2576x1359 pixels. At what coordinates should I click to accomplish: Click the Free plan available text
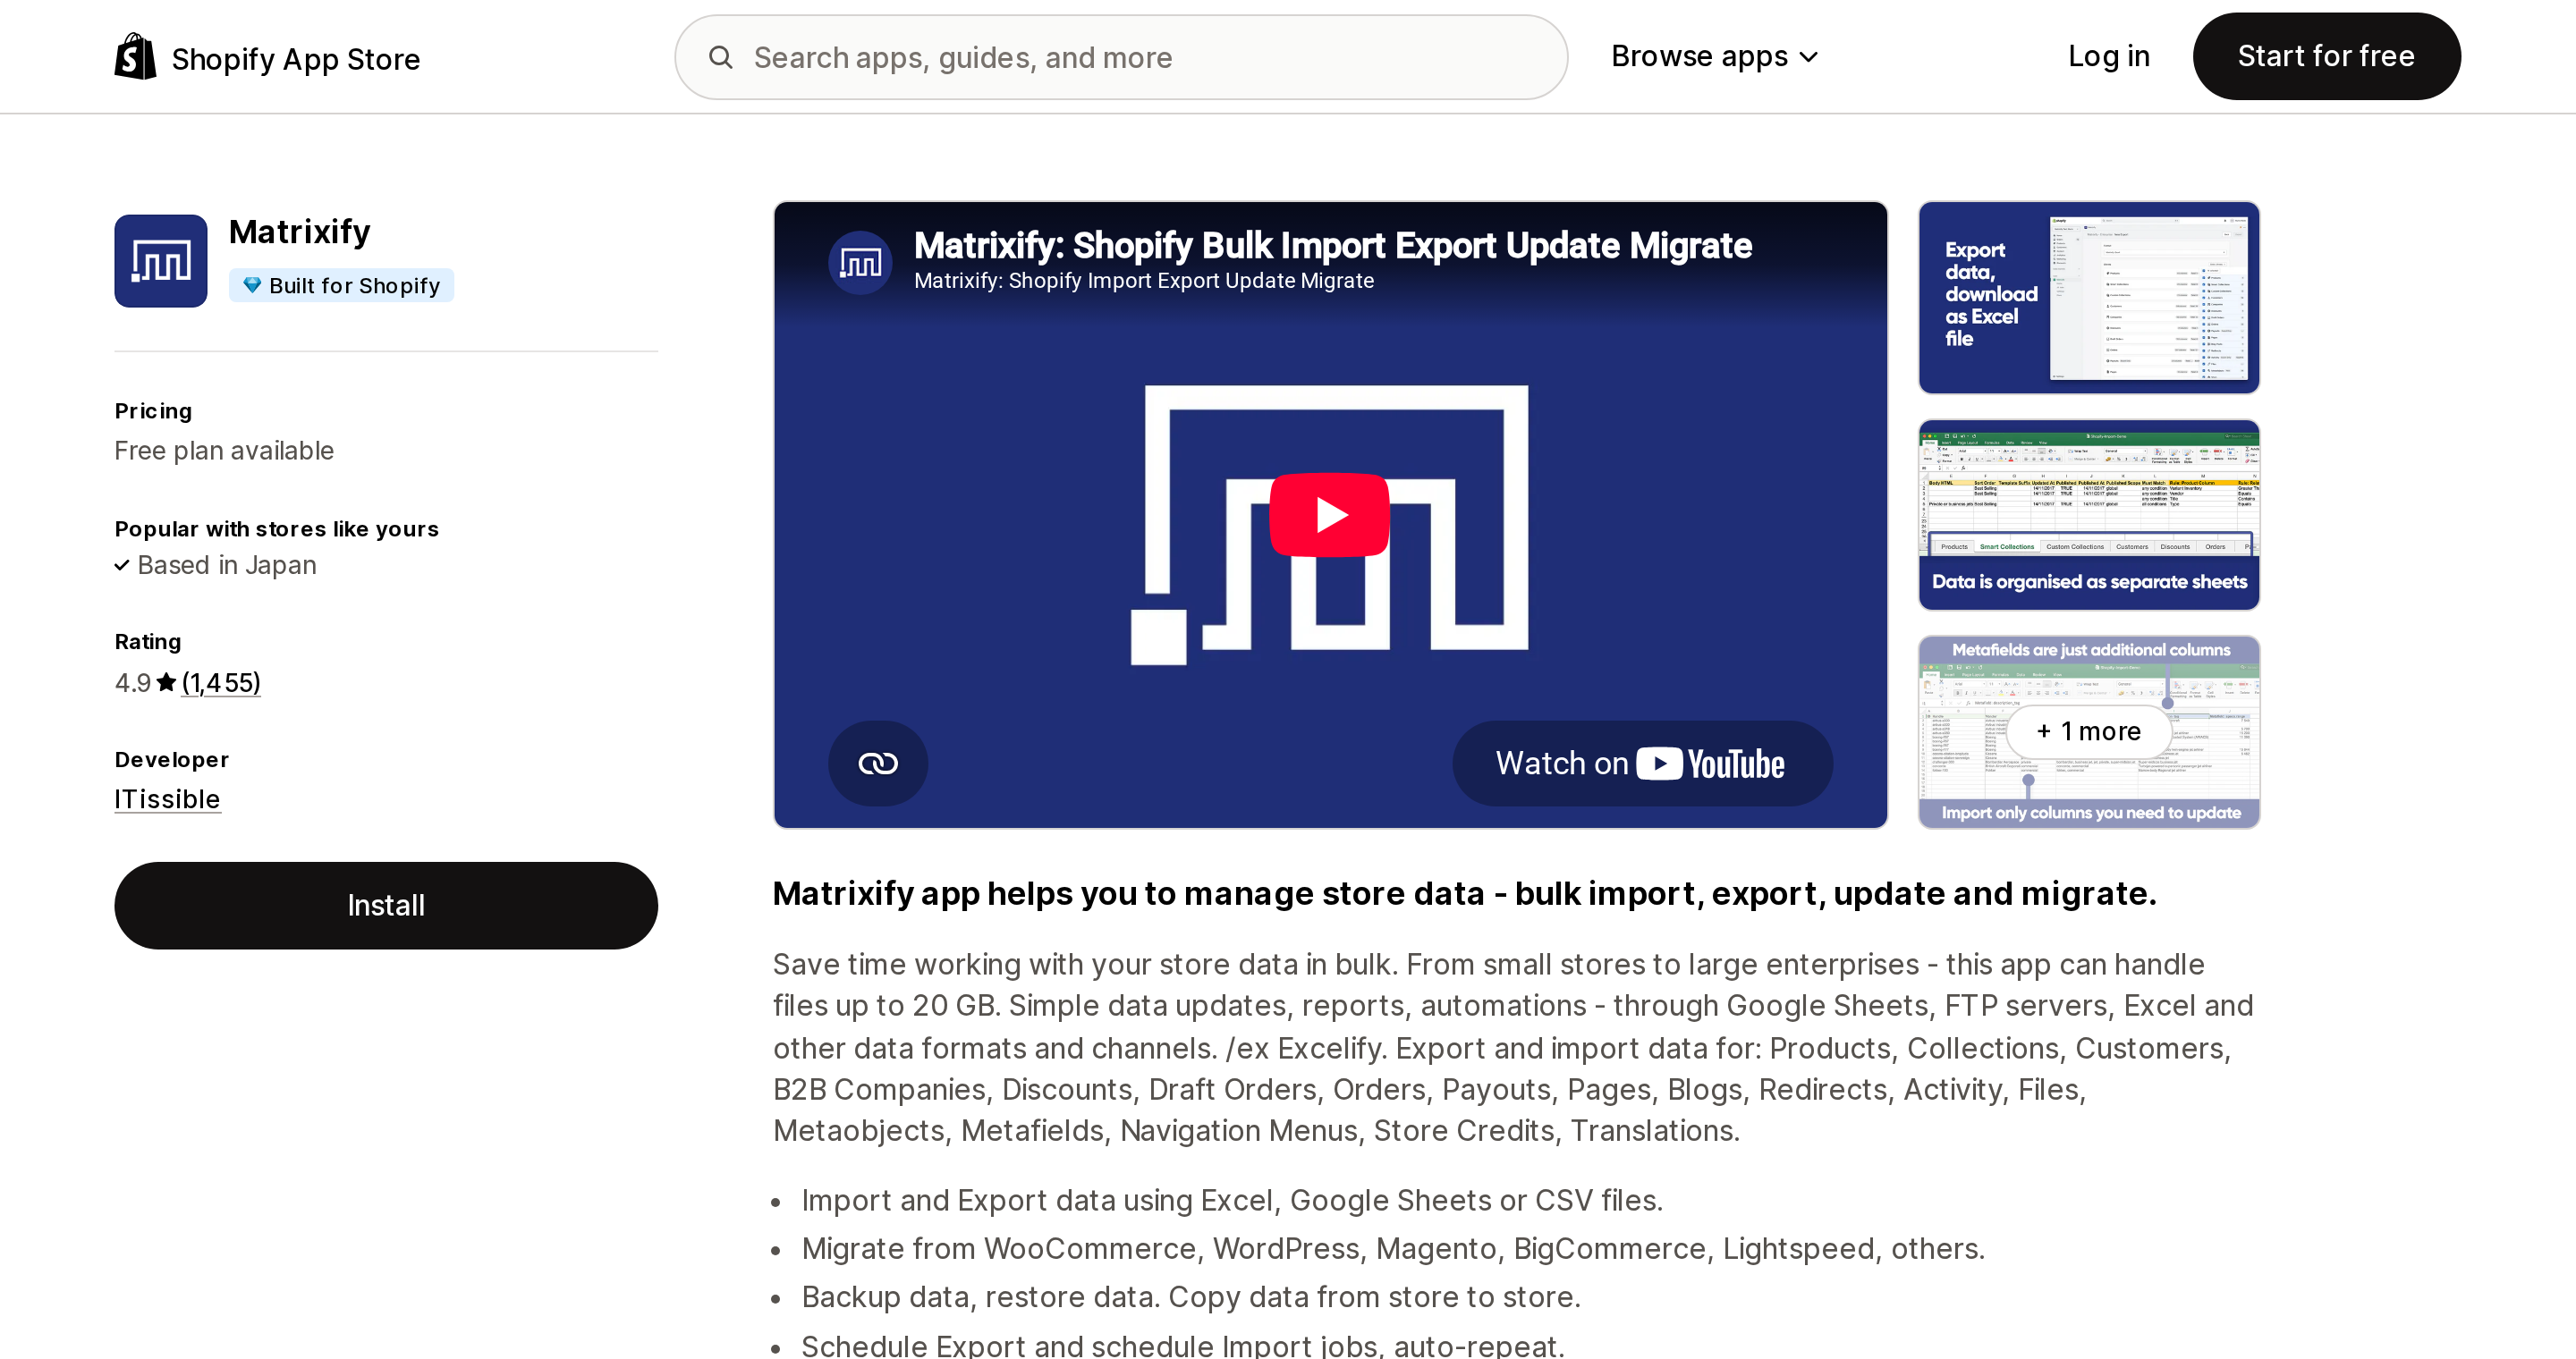pos(224,451)
